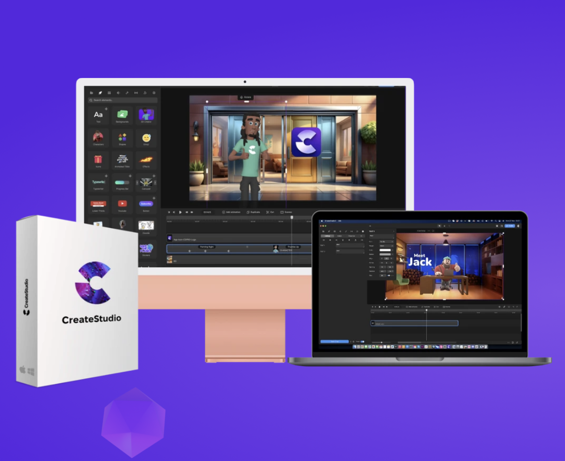This screenshot has width=565, height=461.
Task: Open the Color dropdown arrow beside white swatch
Action: [392, 250]
